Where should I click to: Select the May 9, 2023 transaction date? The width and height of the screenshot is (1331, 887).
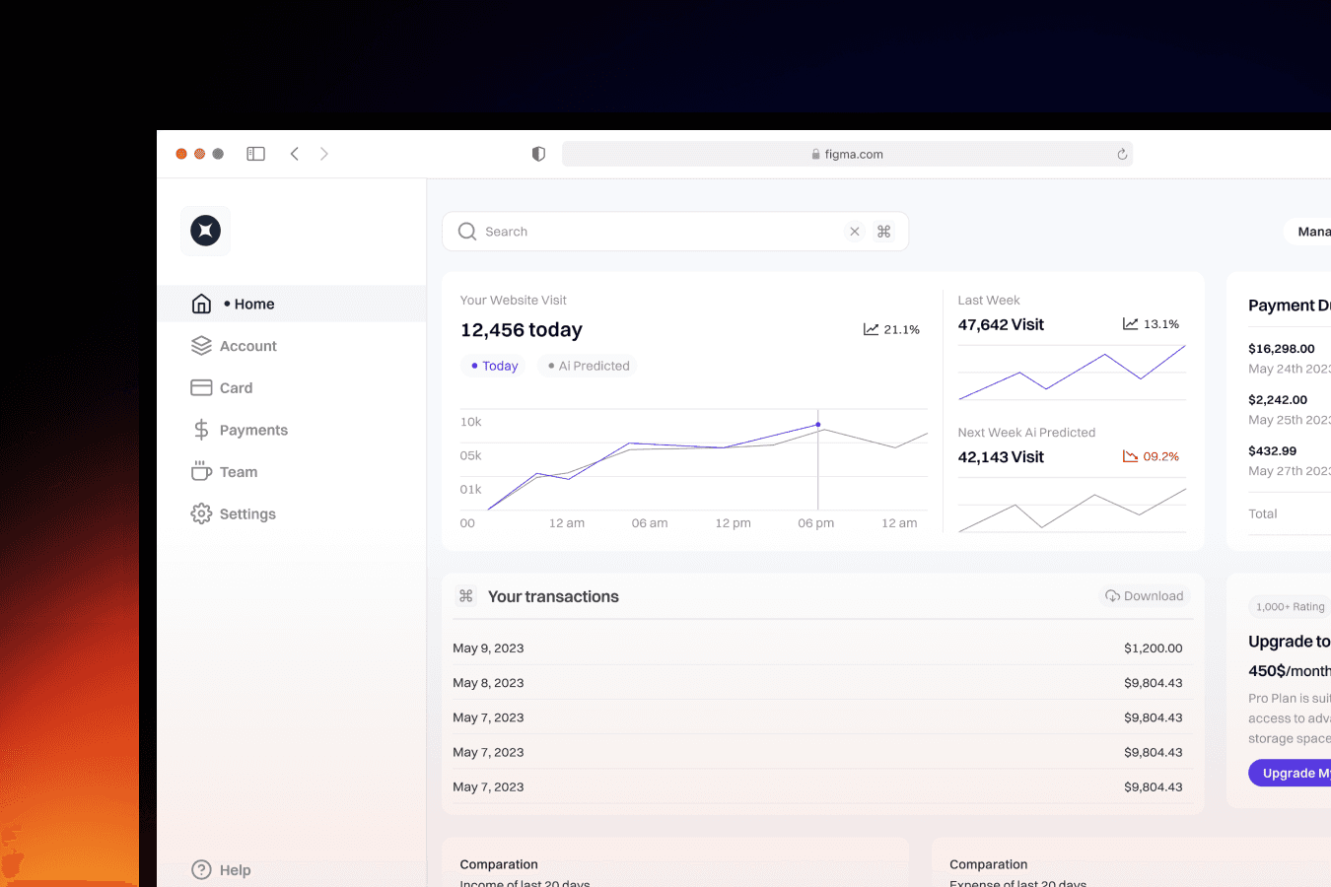click(x=488, y=648)
